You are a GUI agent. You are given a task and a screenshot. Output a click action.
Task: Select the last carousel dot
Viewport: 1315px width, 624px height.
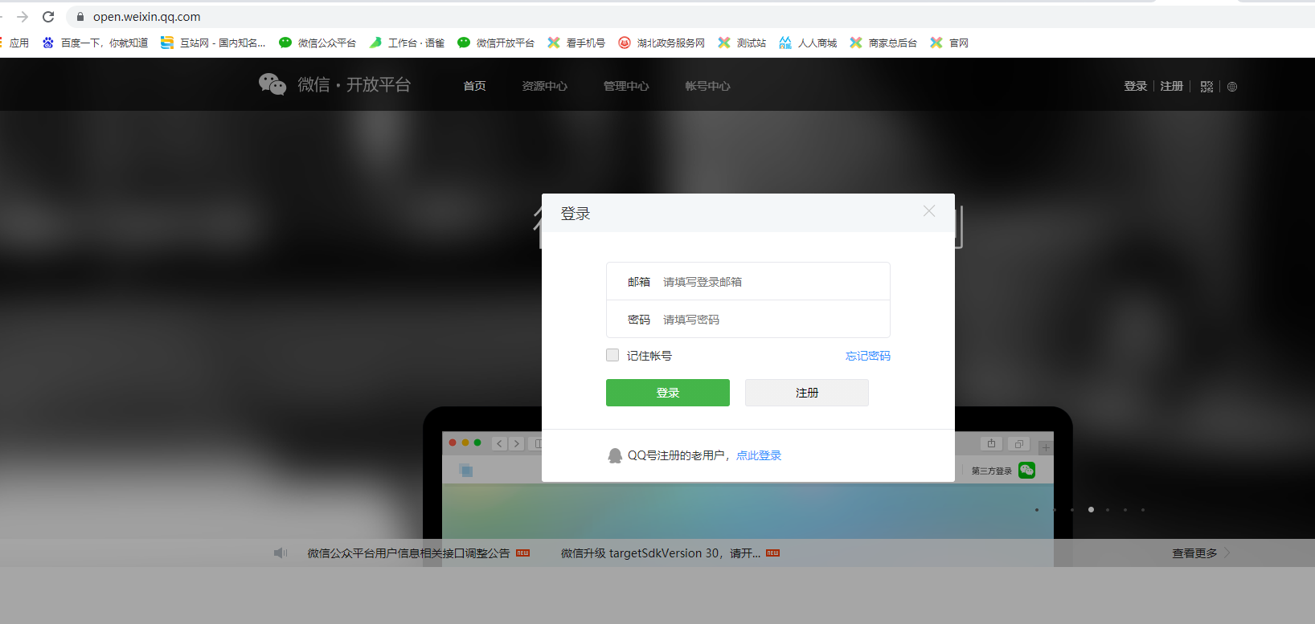[x=1143, y=509]
